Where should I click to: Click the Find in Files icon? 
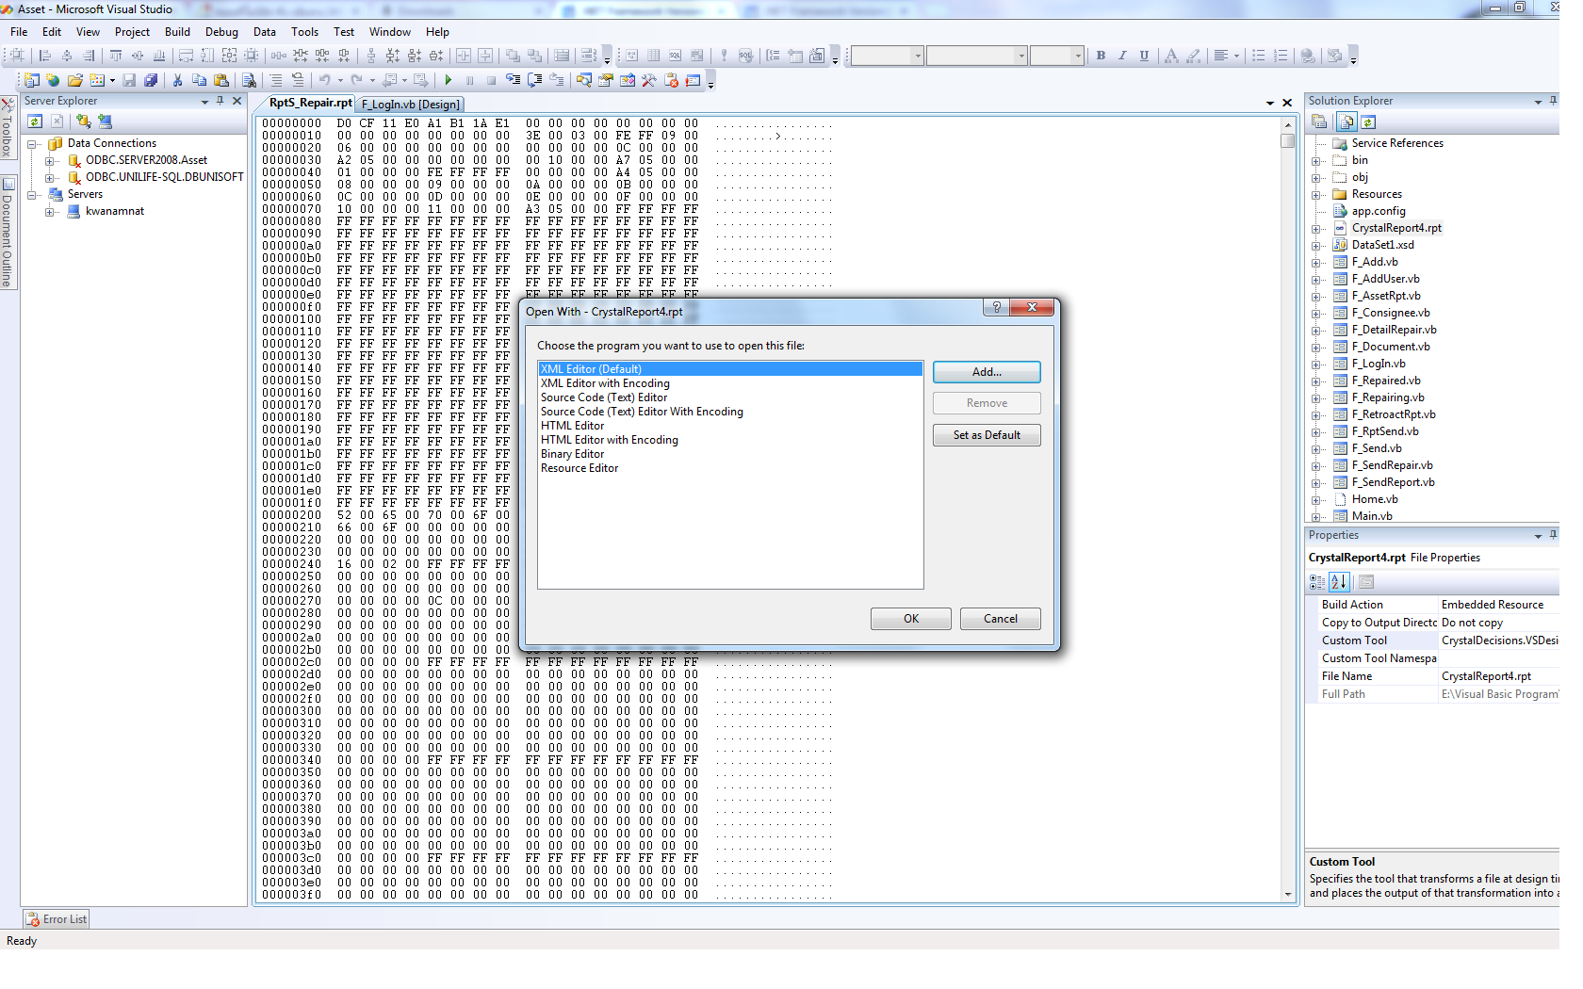249,80
